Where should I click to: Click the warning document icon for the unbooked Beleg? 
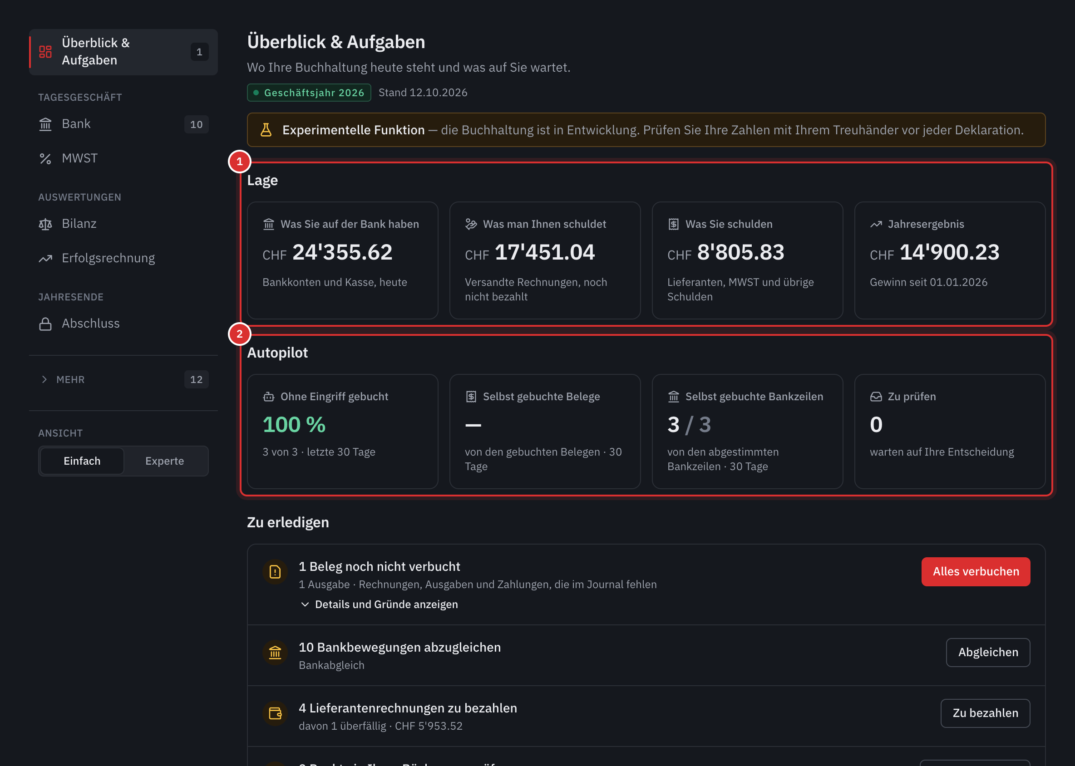tap(275, 572)
